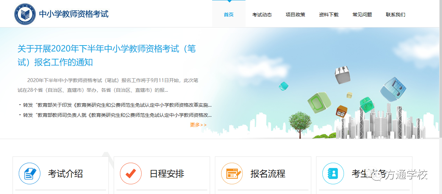Click the cyan 考生服务 notebook icon

[333, 173]
